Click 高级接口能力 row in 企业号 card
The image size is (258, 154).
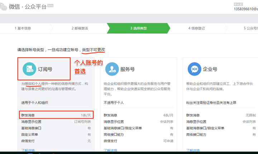tap(221, 134)
